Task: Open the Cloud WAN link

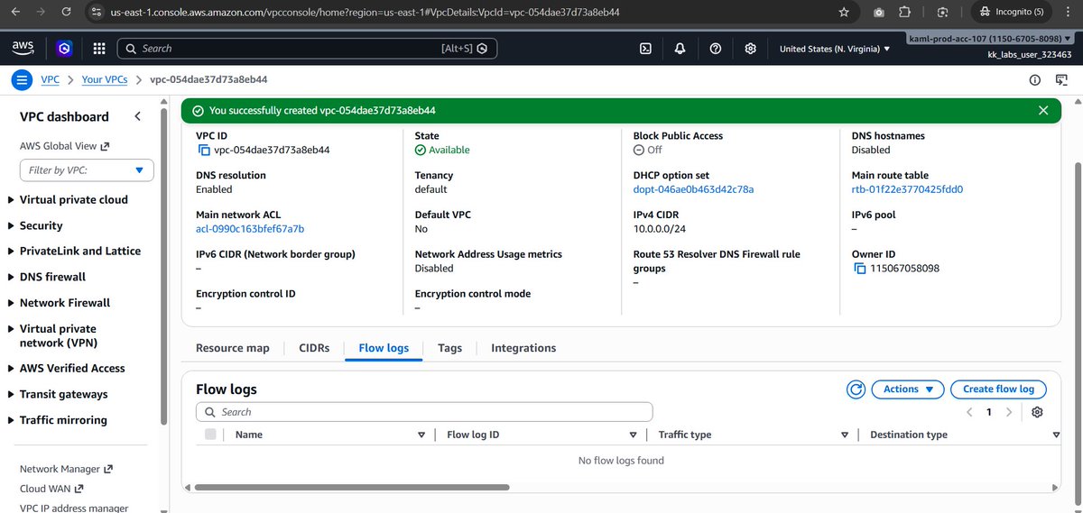Action: pyautogui.click(x=51, y=489)
